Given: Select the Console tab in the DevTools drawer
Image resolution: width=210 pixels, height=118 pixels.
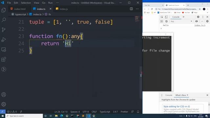Looking at the screenshot, I should pos(169,95).
